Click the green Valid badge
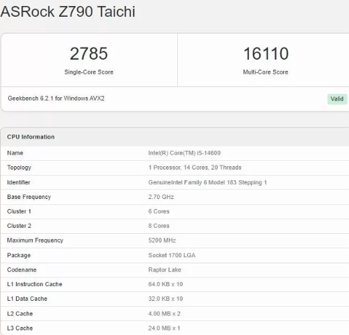Viewport: 349px width, 335px height. (x=337, y=99)
